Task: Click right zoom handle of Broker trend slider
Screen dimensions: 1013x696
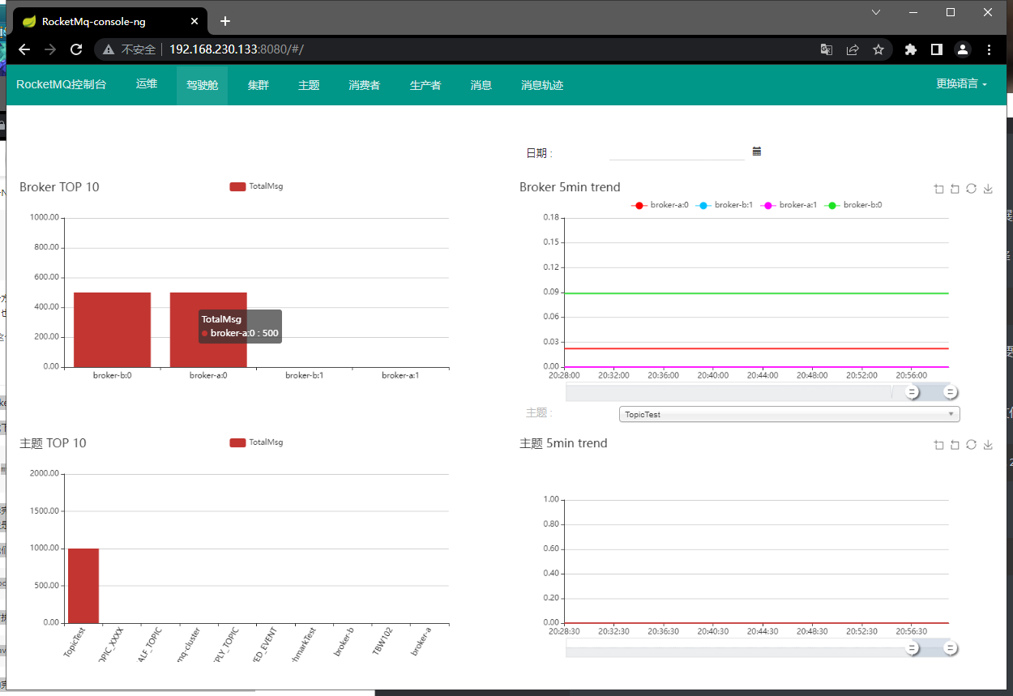Action: pos(951,392)
